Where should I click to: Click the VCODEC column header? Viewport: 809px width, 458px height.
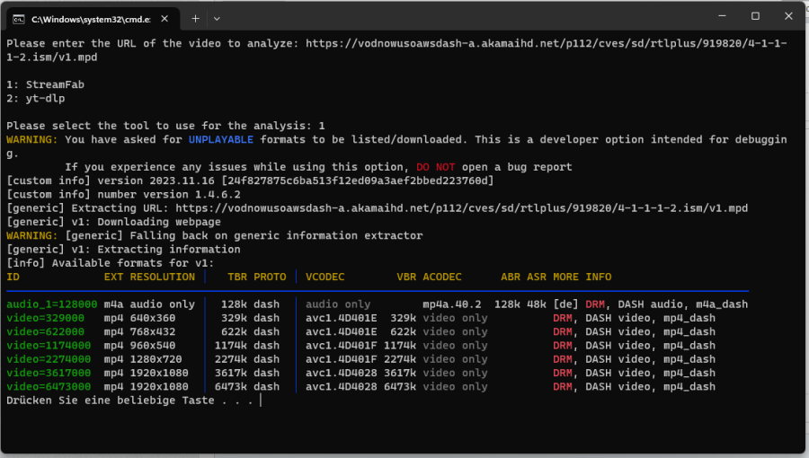click(x=325, y=277)
